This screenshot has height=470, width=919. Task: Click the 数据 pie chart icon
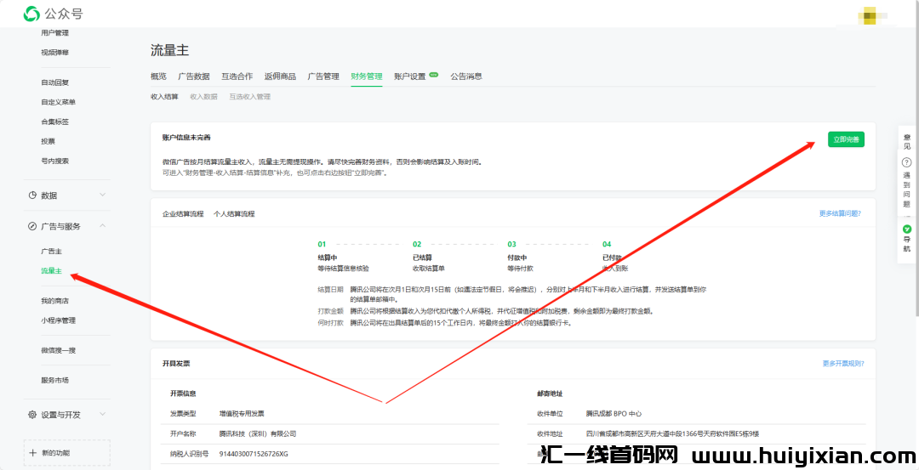32,195
